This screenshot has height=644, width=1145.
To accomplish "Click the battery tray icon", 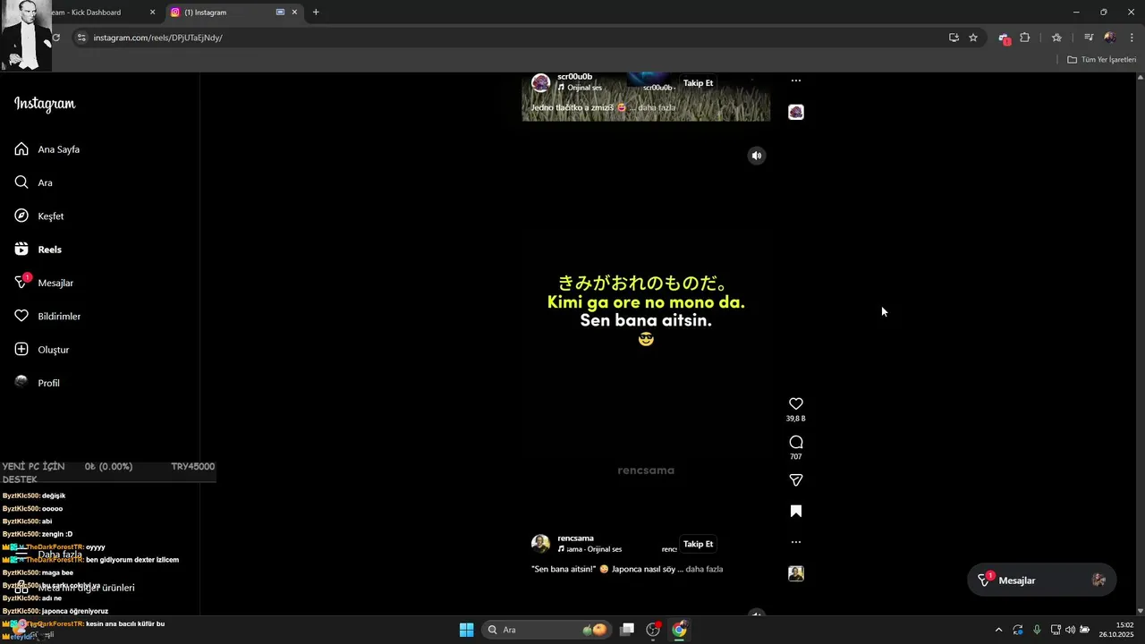I will 1084,630.
